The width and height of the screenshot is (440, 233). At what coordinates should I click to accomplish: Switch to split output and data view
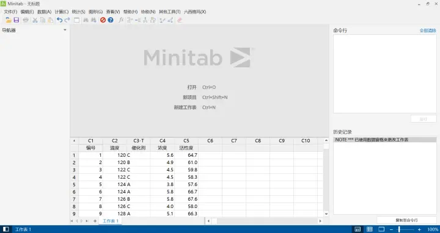point(358,229)
